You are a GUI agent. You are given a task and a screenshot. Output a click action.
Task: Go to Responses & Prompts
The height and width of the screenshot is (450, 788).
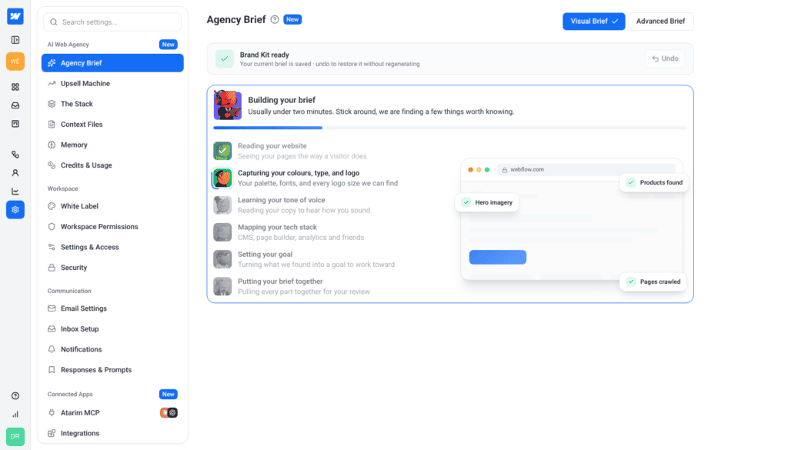coord(112,370)
